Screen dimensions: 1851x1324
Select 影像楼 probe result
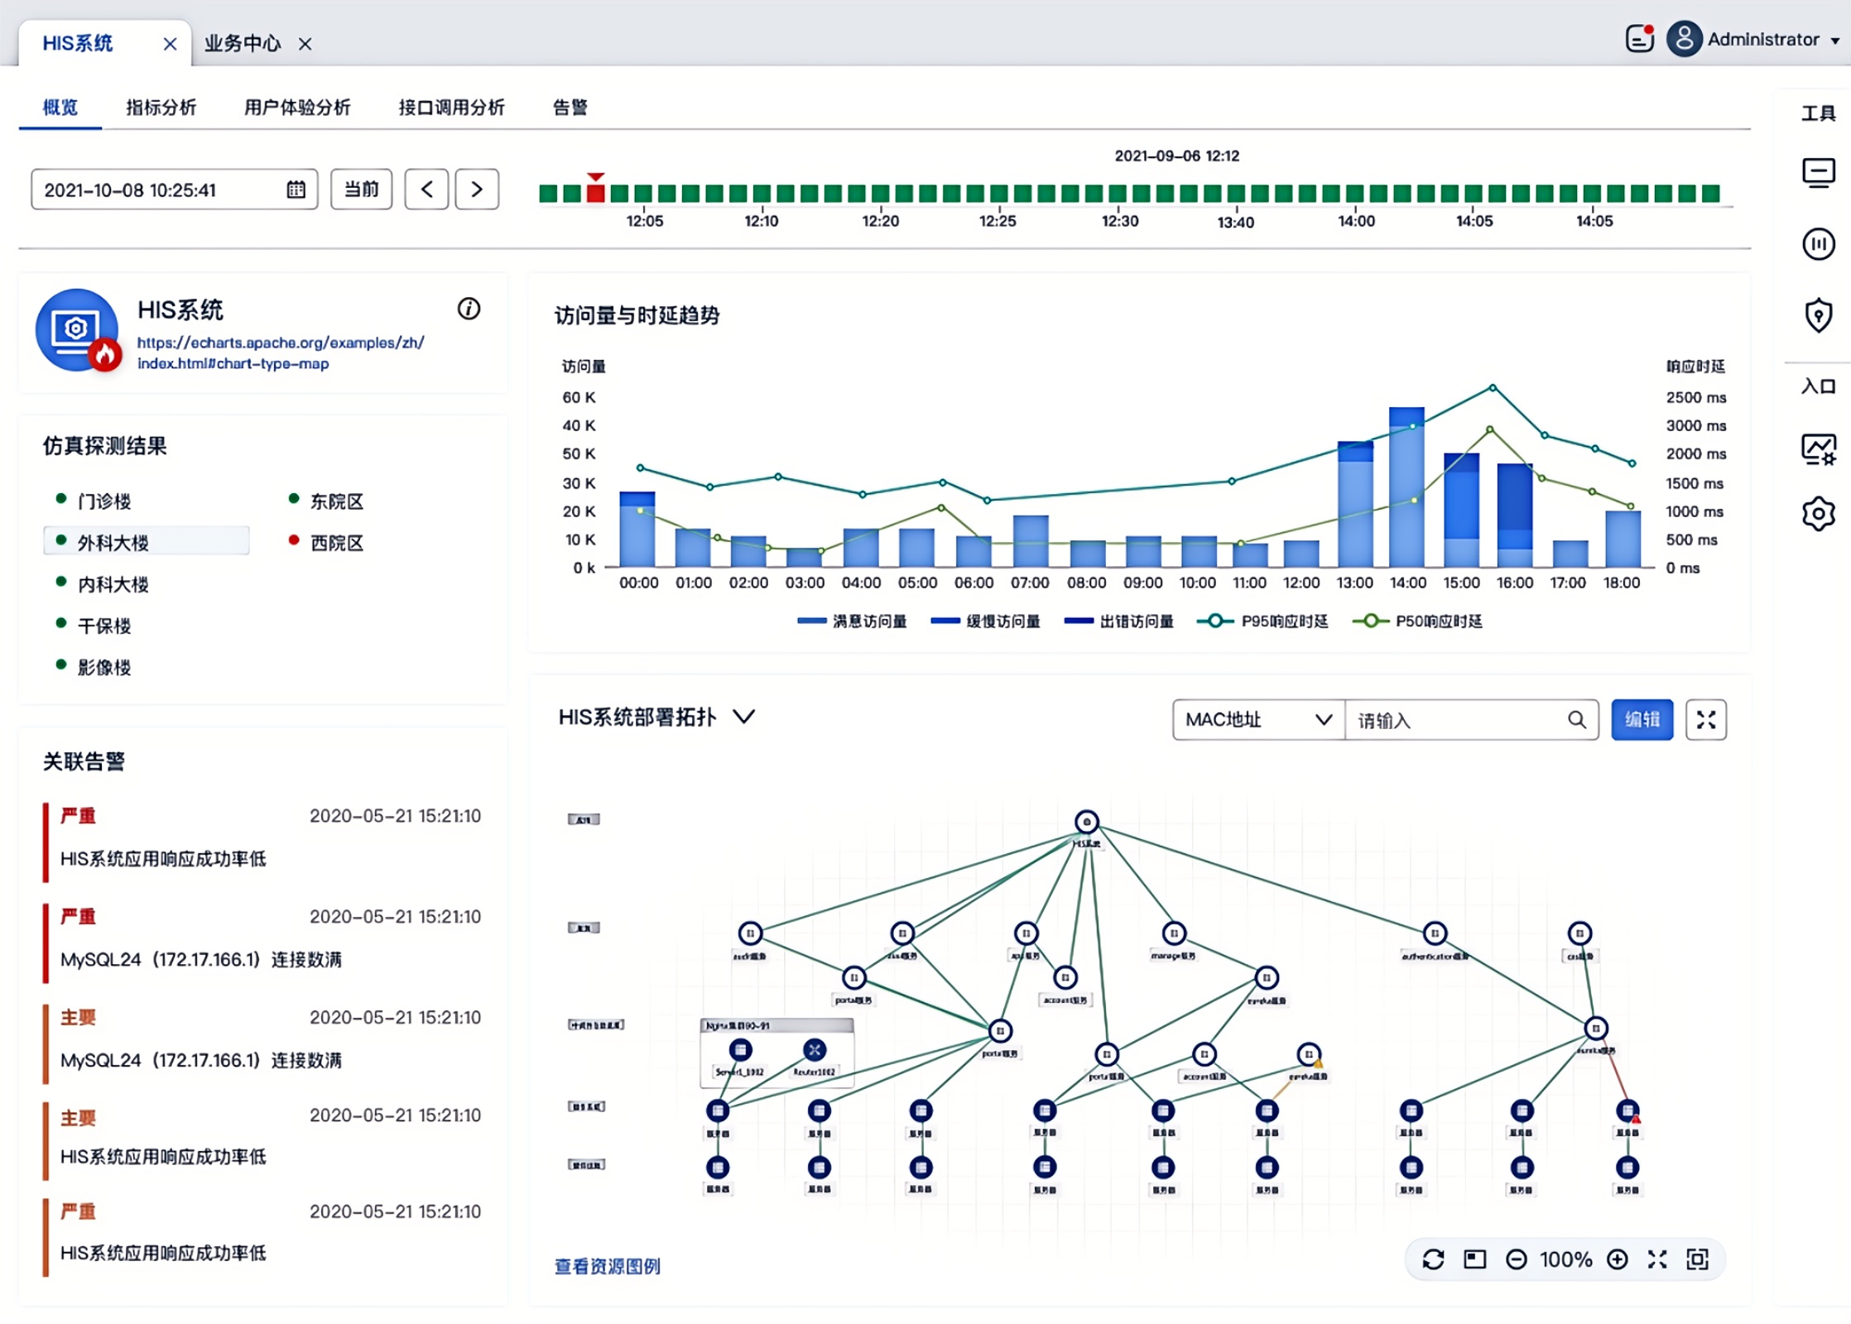(103, 667)
